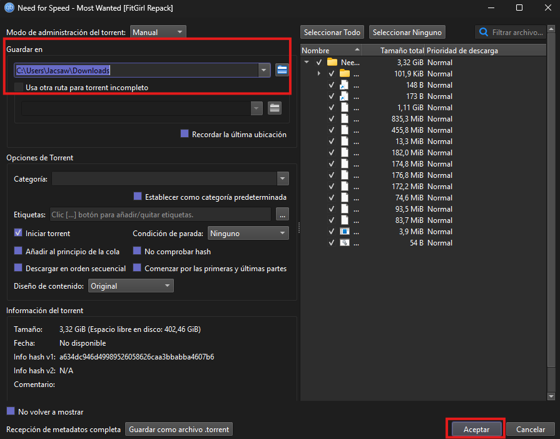
Task: Uncheck the root Nee... folder checkbox
Action: (x=319, y=62)
